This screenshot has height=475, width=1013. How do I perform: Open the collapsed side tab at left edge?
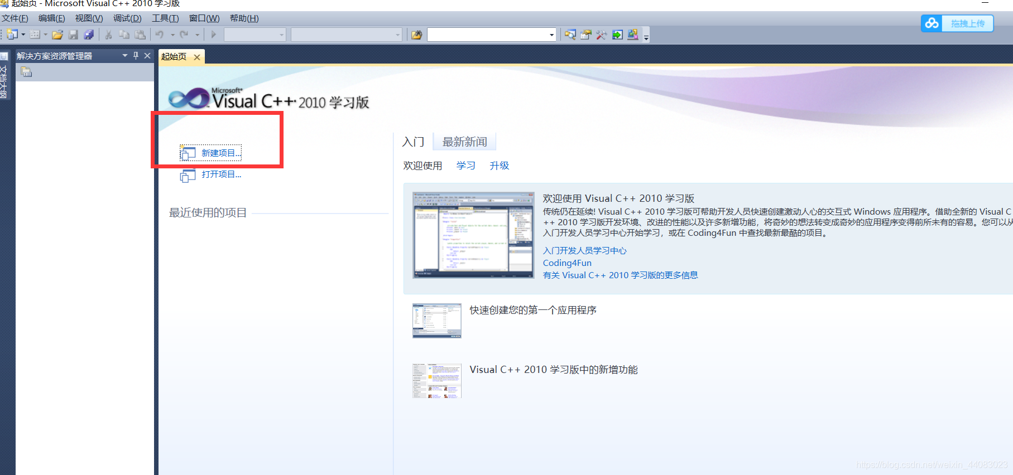click(4, 75)
